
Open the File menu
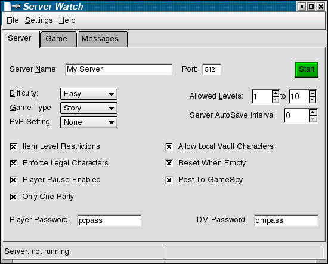click(13, 20)
